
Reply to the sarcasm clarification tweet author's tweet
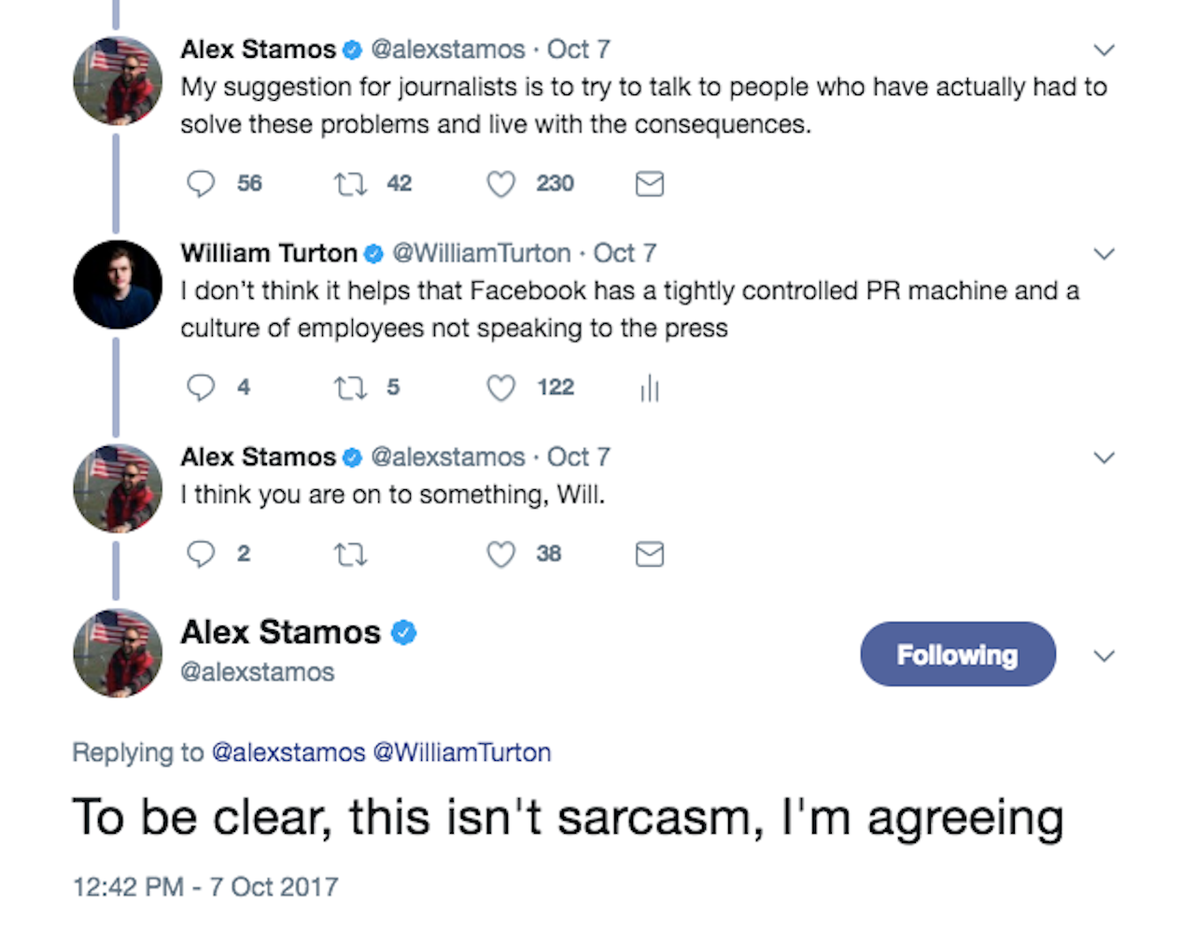pyautogui.click(x=201, y=554)
